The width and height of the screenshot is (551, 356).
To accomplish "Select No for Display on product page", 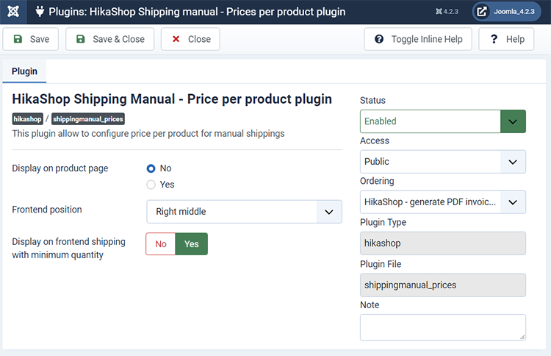I will (x=151, y=168).
